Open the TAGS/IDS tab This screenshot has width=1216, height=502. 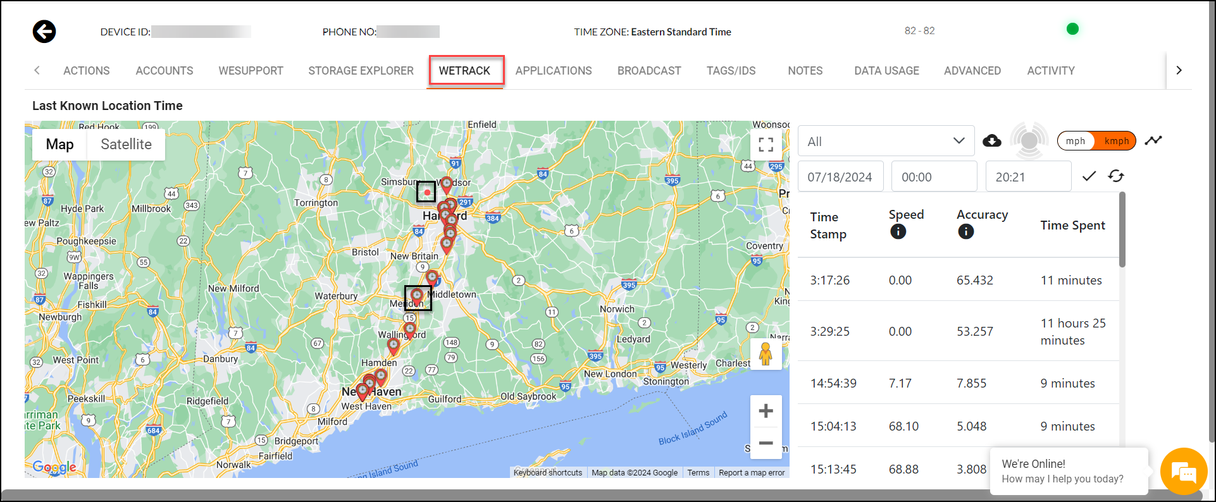coord(731,71)
